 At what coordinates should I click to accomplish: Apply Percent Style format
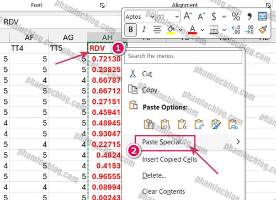click(236, 16)
